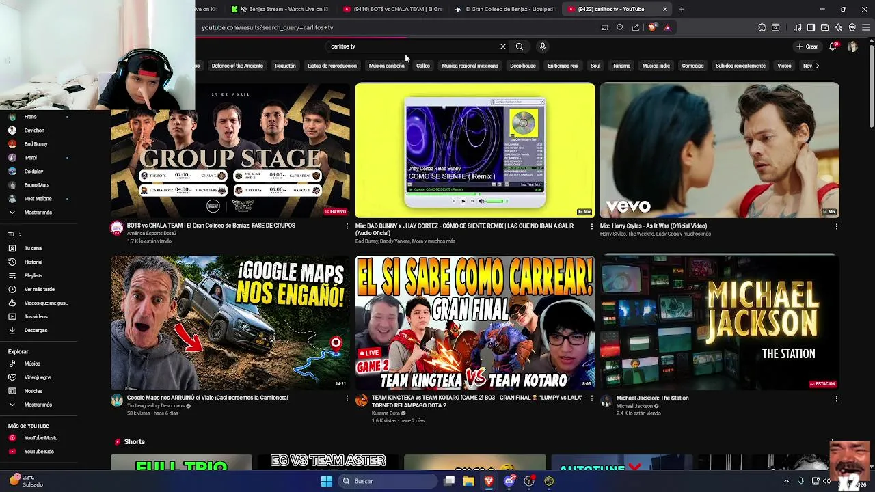Image resolution: width=875 pixels, height=492 pixels.
Task: Click the browser address bar URL
Action: (x=267, y=27)
